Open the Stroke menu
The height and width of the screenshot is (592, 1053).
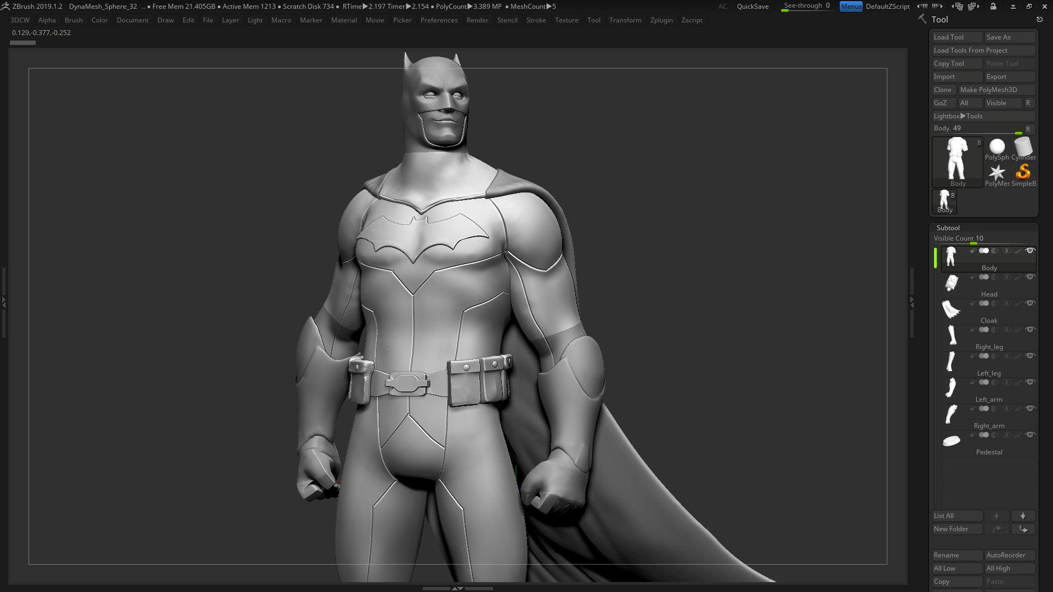[536, 20]
